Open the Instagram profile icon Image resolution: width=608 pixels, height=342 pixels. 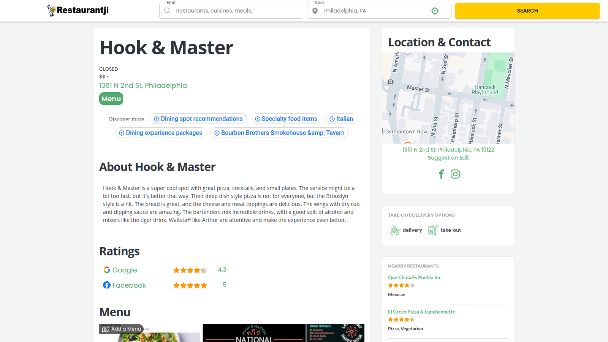pos(455,174)
